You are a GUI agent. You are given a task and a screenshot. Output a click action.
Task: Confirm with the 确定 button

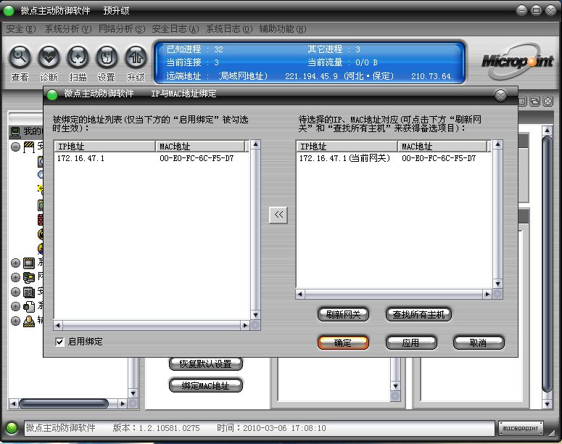coord(343,342)
